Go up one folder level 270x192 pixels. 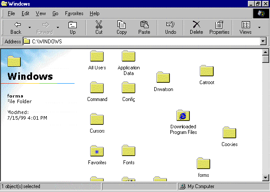72,27
